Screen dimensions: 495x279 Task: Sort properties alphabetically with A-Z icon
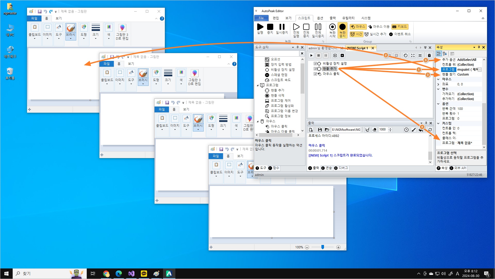(445, 54)
